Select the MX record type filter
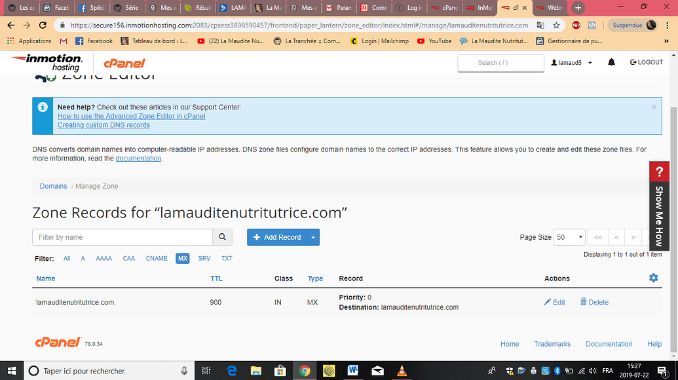678x380 pixels. (183, 259)
